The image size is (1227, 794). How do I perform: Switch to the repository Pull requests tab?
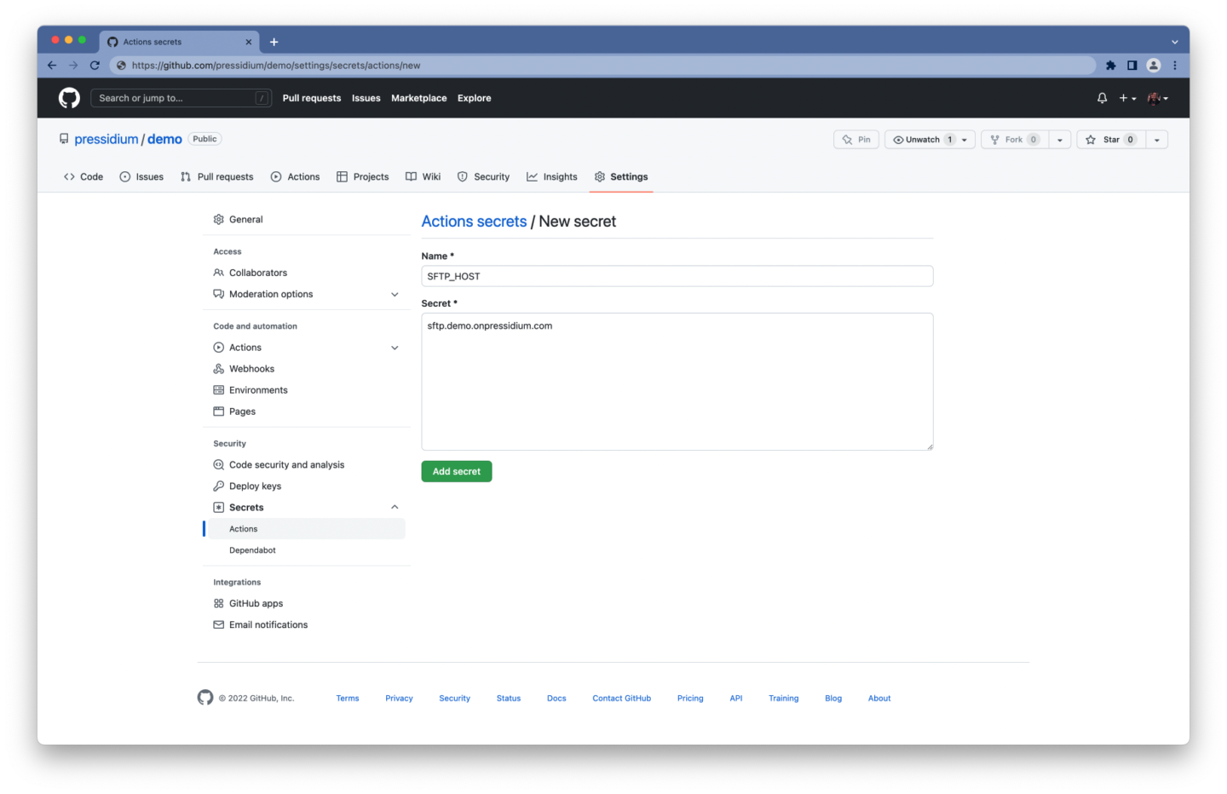(217, 176)
